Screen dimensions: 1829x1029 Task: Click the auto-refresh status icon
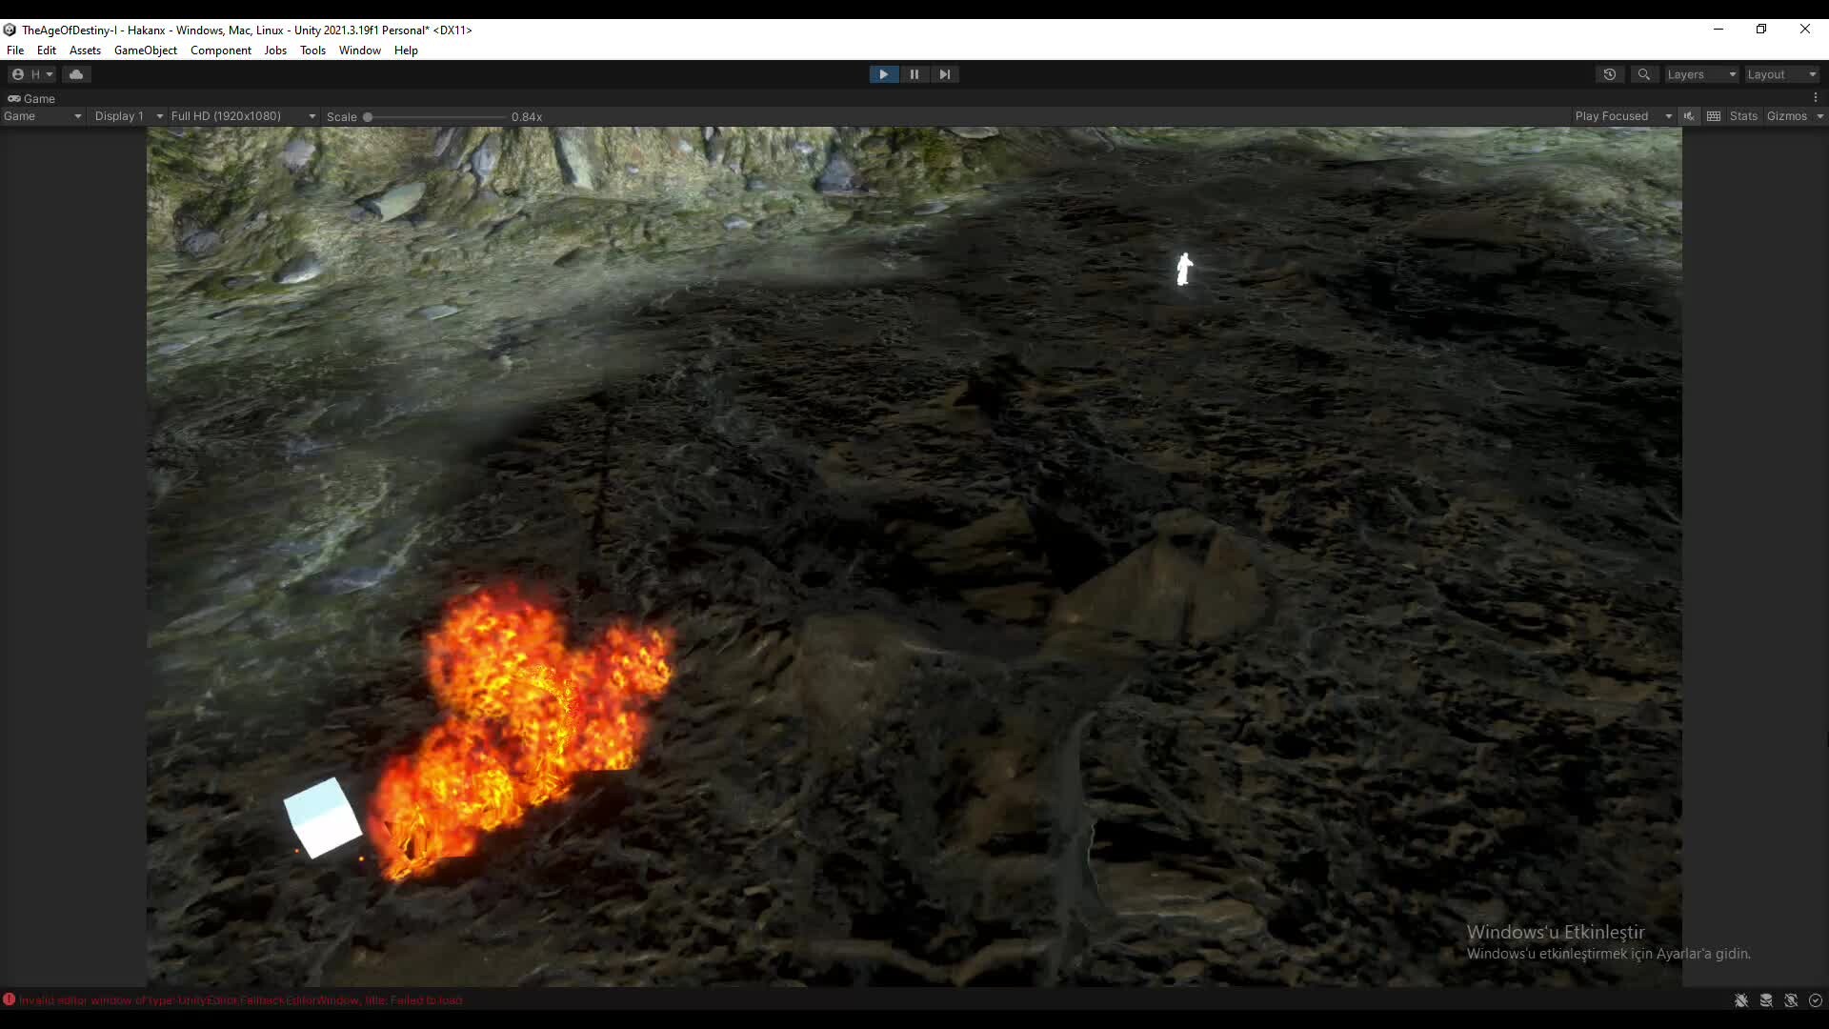[x=1791, y=1000]
